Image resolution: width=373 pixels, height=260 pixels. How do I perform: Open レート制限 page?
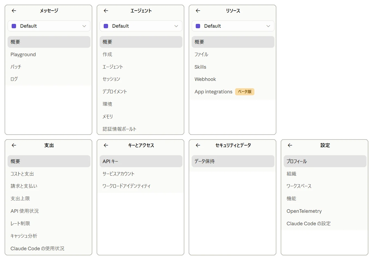click(49, 223)
